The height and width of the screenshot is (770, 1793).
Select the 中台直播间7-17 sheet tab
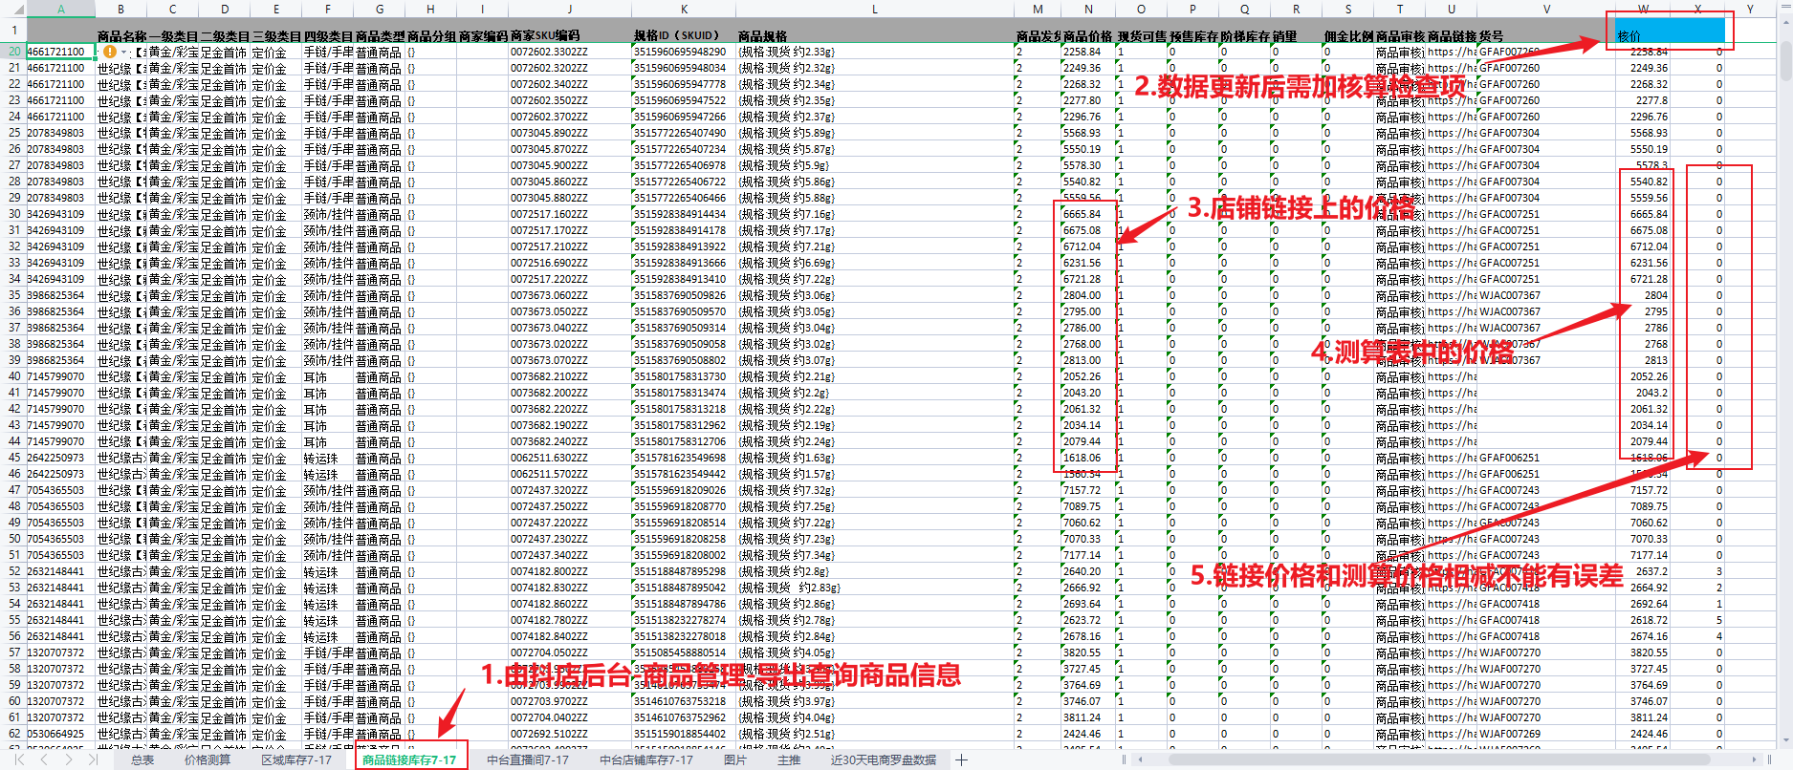point(527,760)
